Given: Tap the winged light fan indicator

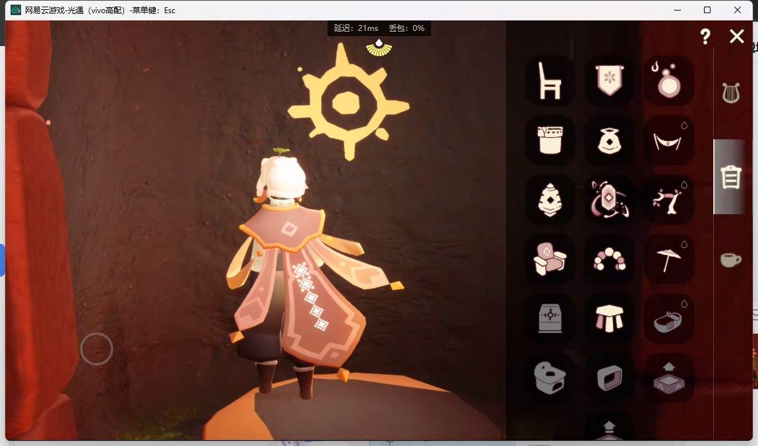Looking at the screenshot, I should tap(379, 47).
